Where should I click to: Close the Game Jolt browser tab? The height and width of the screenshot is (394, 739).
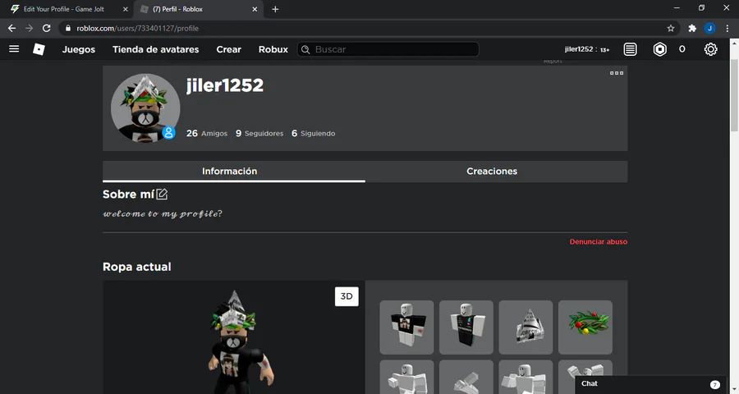coord(126,9)
